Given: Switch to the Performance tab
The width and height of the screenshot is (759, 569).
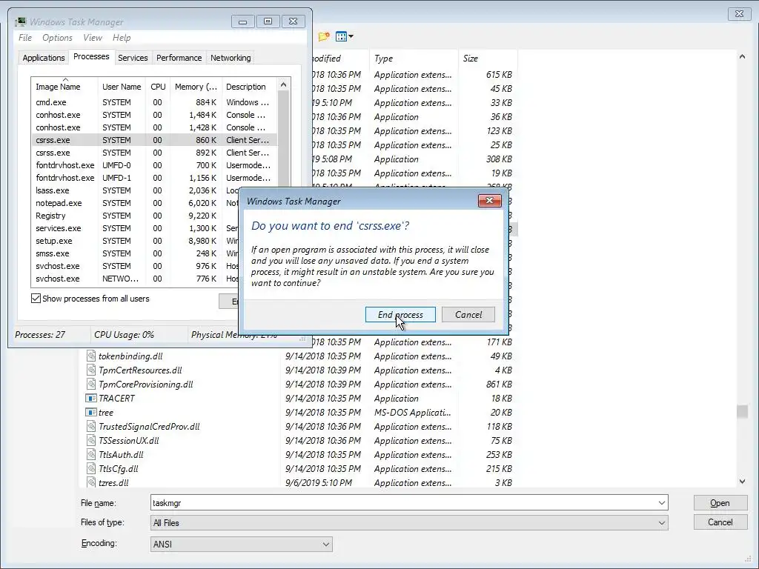Looking at the screenshot, I should pos(179,58).
